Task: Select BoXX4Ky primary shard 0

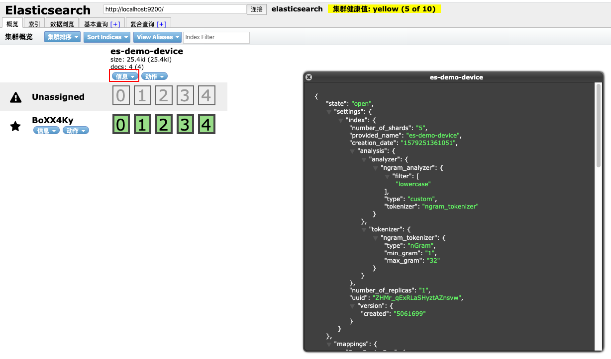Action: pos(121,125)
